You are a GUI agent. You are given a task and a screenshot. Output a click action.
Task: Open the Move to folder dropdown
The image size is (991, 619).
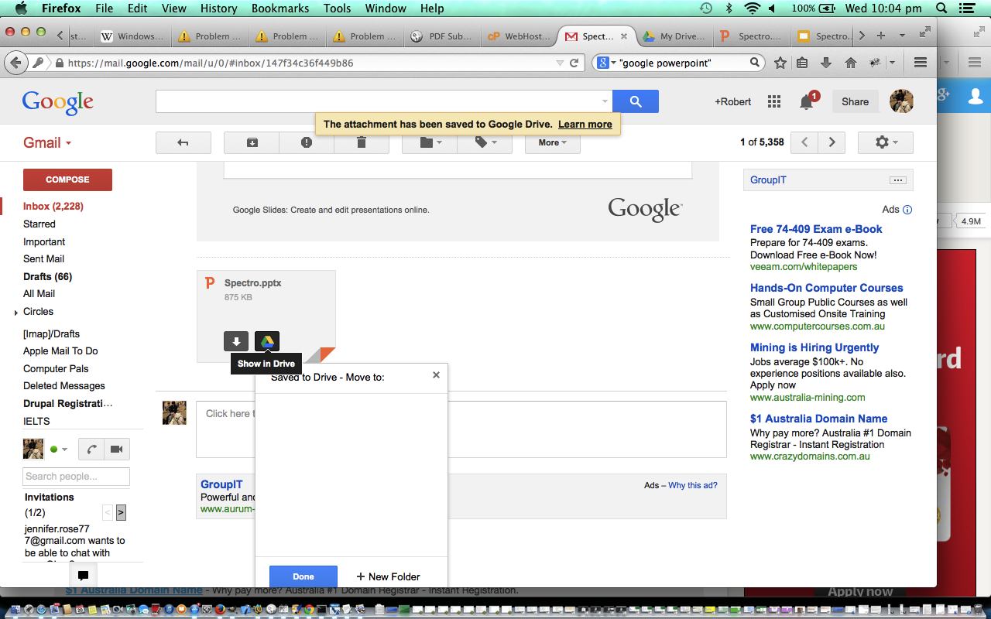(430, 142)
